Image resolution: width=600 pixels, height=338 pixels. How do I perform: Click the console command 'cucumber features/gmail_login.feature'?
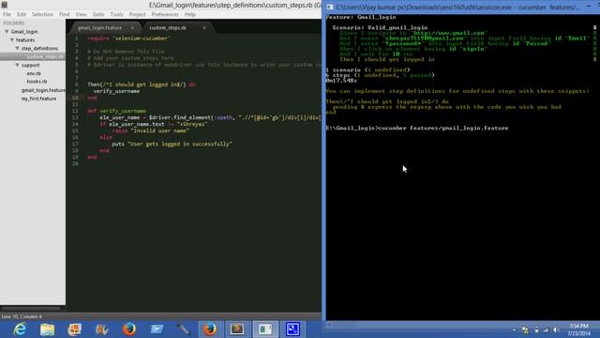pos(443,129)
